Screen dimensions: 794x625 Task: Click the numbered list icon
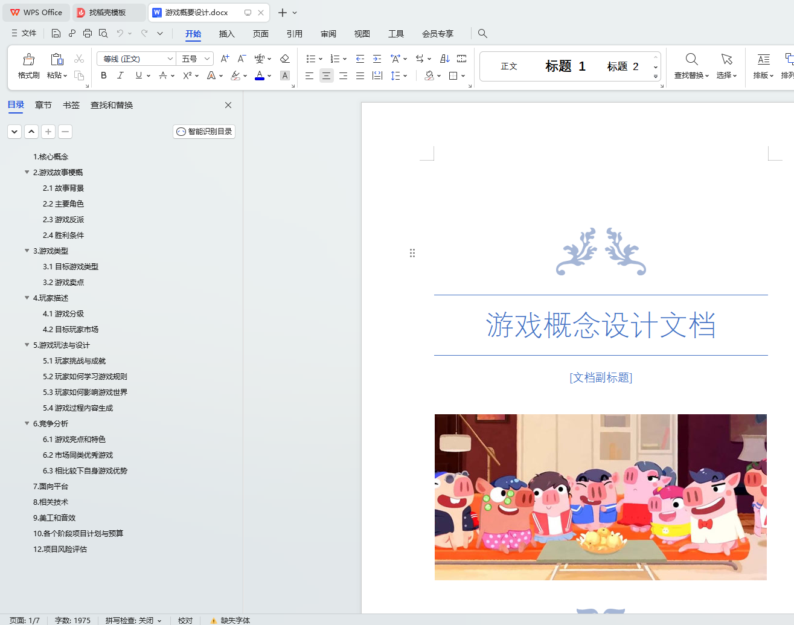pos(335,59)
